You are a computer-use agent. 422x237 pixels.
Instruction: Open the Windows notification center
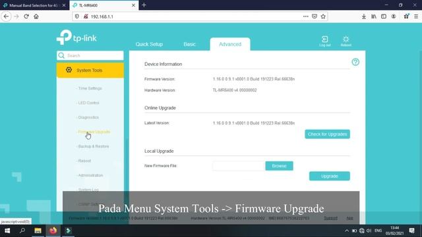point(411,230)
